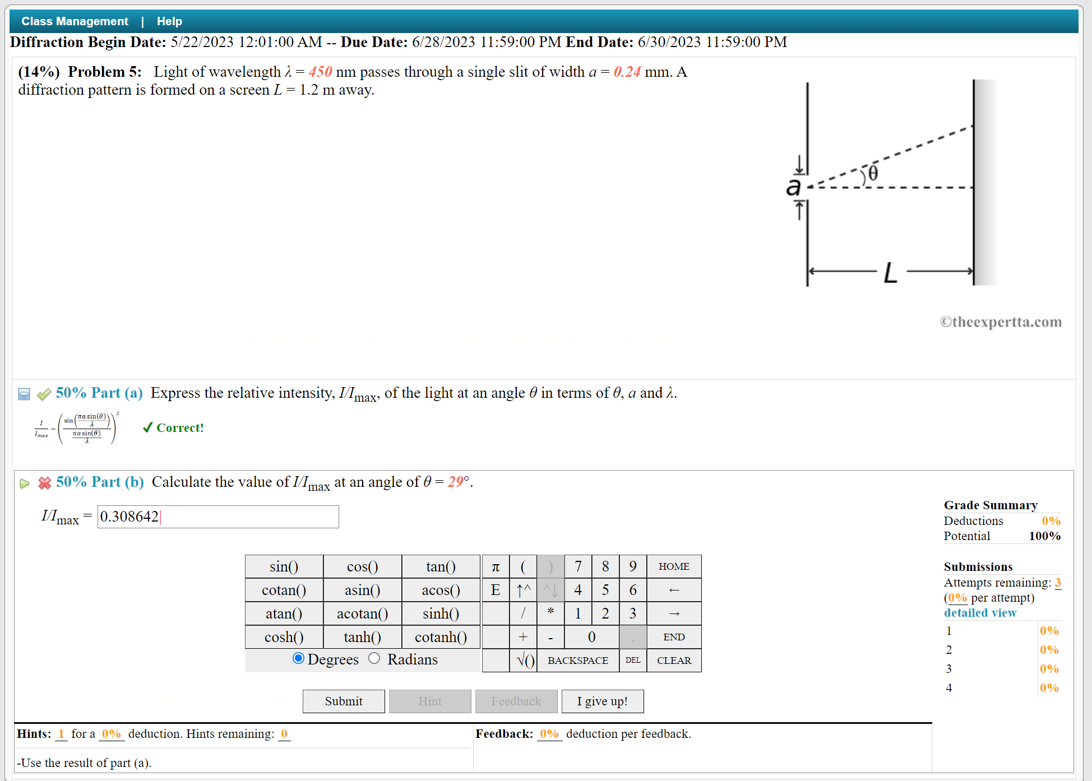1092x781 pixels.
Task: Click the green checkmark next to Part (a)
Action: [x=44, y=394]
